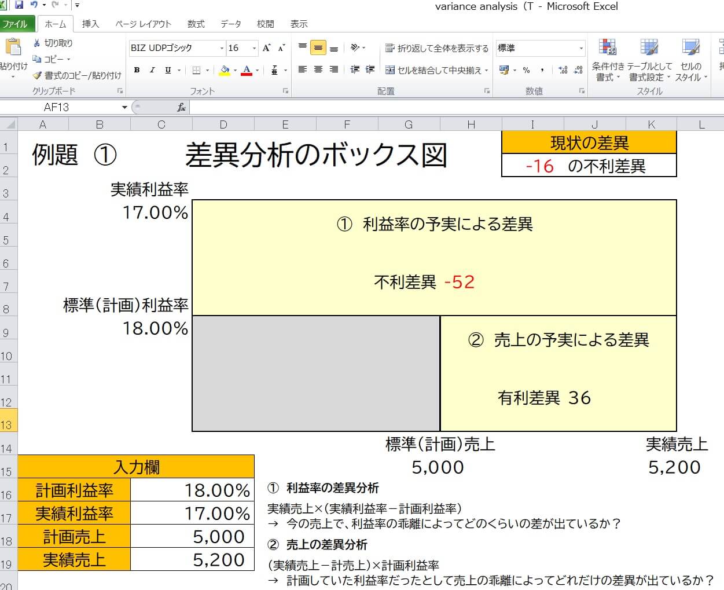The width and height of the screenshot is (724, 590).
Task: Open the underline style dropdown arrow
Action: tap(179, 70)
